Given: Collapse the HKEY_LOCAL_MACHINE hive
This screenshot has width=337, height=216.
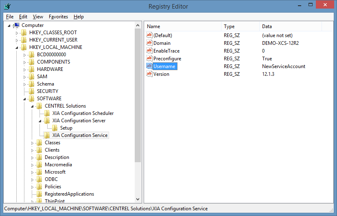Looking at the screenshot, I should point(17,48).
